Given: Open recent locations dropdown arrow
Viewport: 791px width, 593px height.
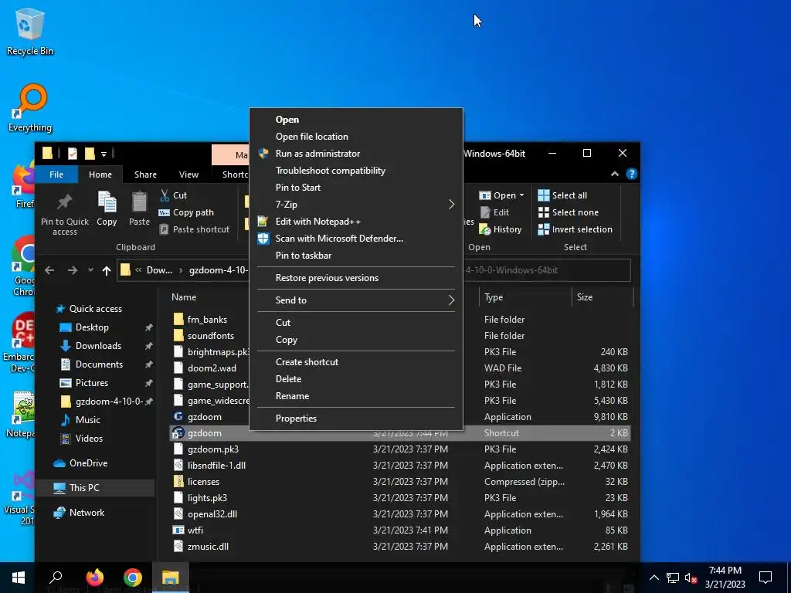Looking at the screenshot, I should pyautogui.click(x=91, y=270).
